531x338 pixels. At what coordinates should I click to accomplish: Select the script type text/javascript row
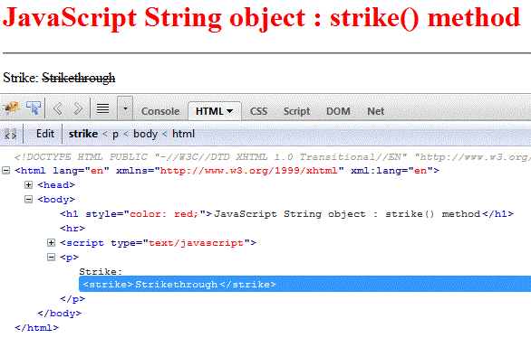pos(159,243)
